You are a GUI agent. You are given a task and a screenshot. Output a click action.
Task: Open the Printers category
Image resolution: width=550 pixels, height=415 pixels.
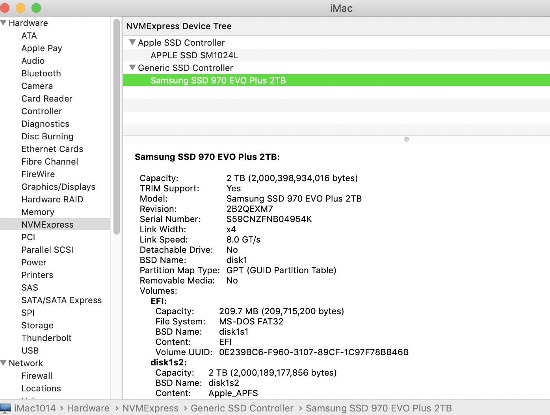[x=37, y=275]
